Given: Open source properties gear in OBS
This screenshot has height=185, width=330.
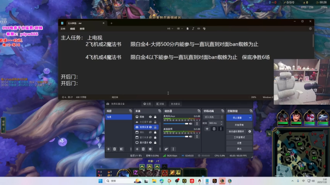Looking at the screenshot, I should coord(150,149).
